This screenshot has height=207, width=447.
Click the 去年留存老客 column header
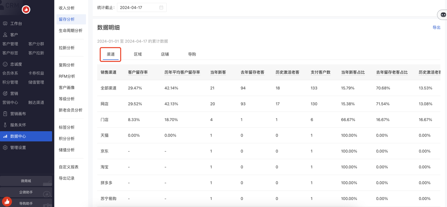(x=252, y=72)
